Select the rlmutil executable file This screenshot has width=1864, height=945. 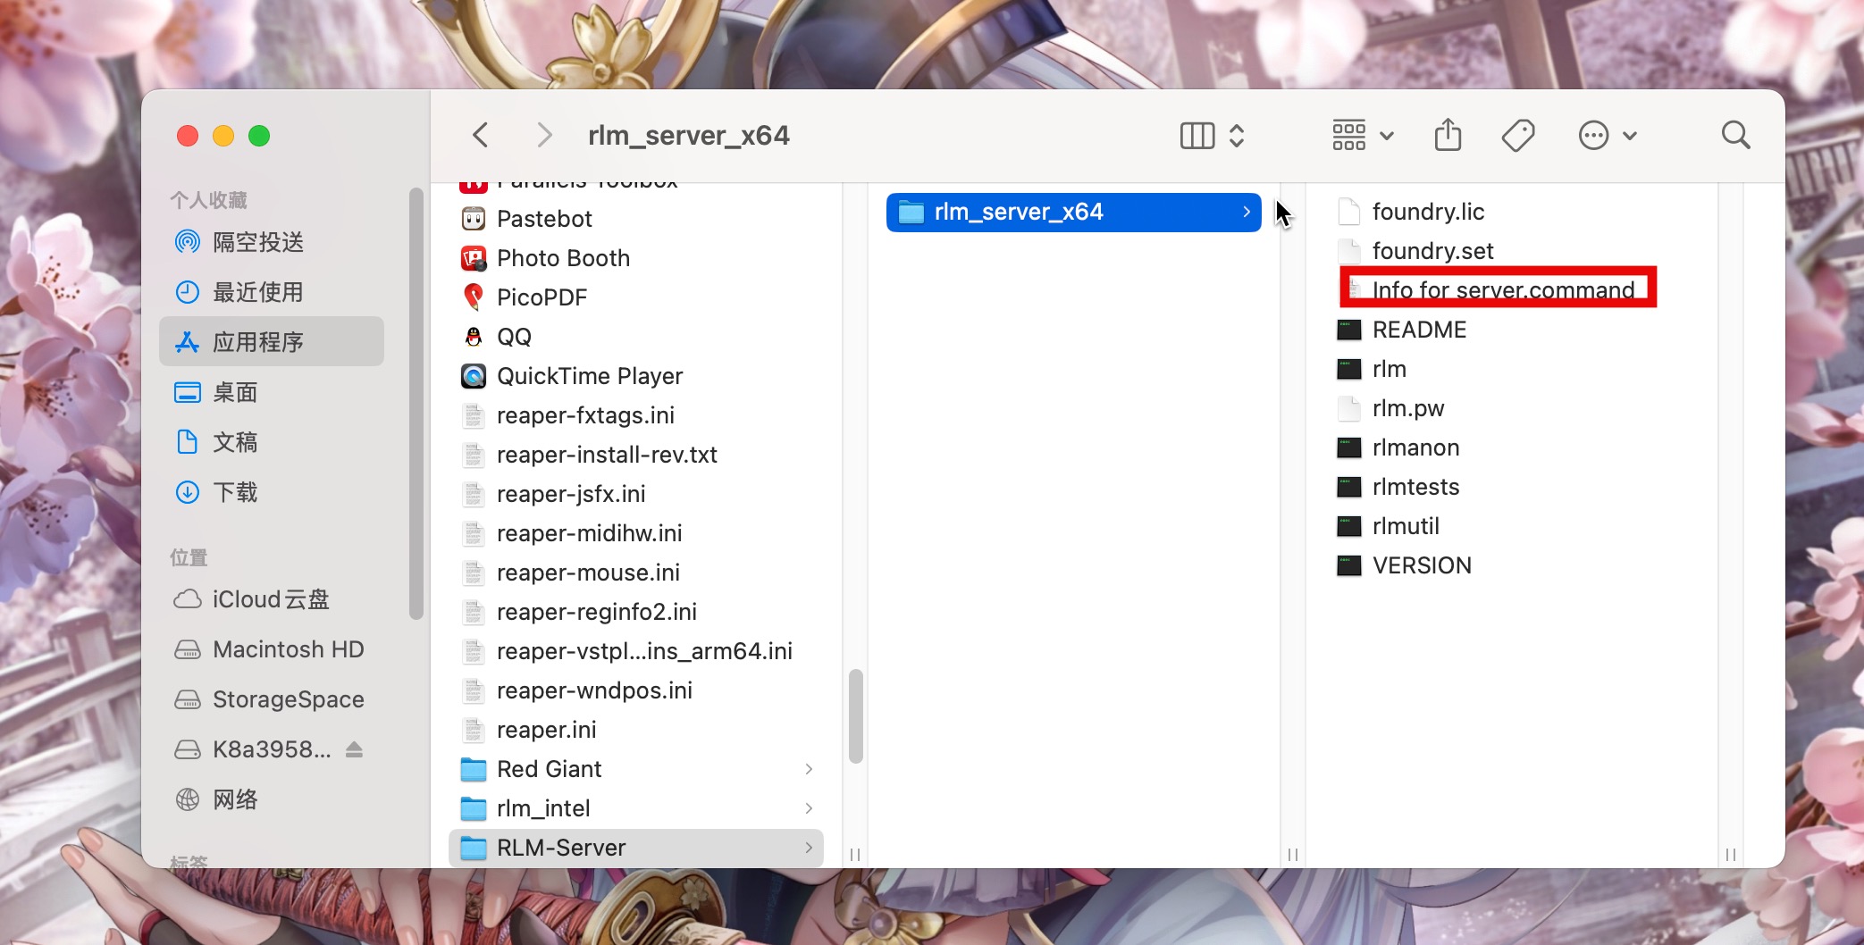pos(1405,526)
